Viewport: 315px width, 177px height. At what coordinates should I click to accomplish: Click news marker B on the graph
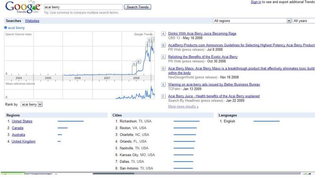coord(139,61)
